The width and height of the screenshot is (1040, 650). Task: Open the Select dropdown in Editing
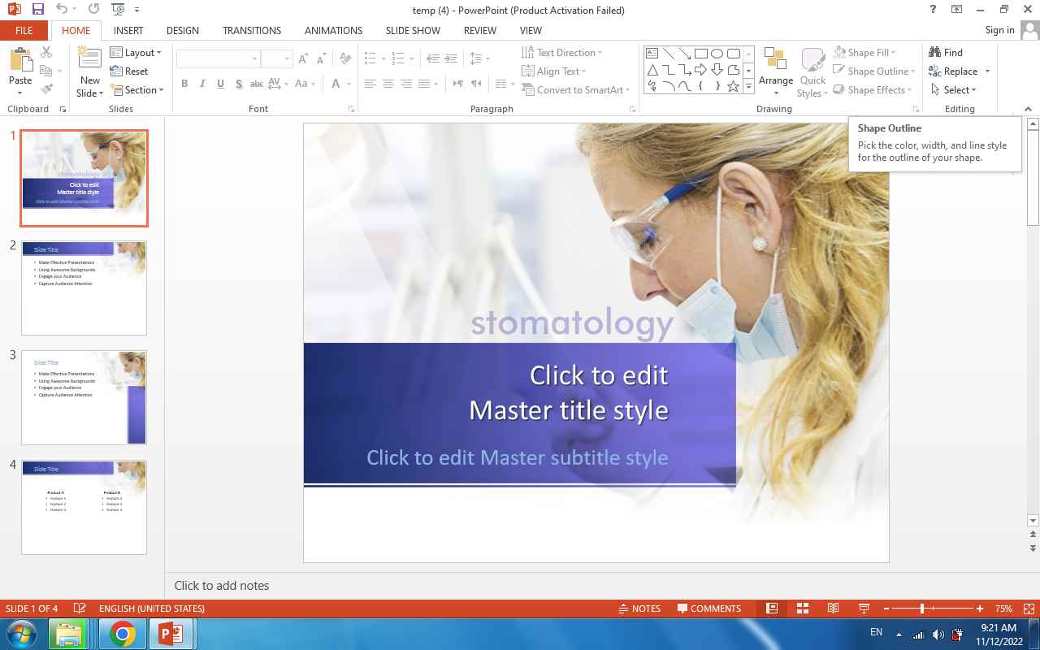coord(955,90)
